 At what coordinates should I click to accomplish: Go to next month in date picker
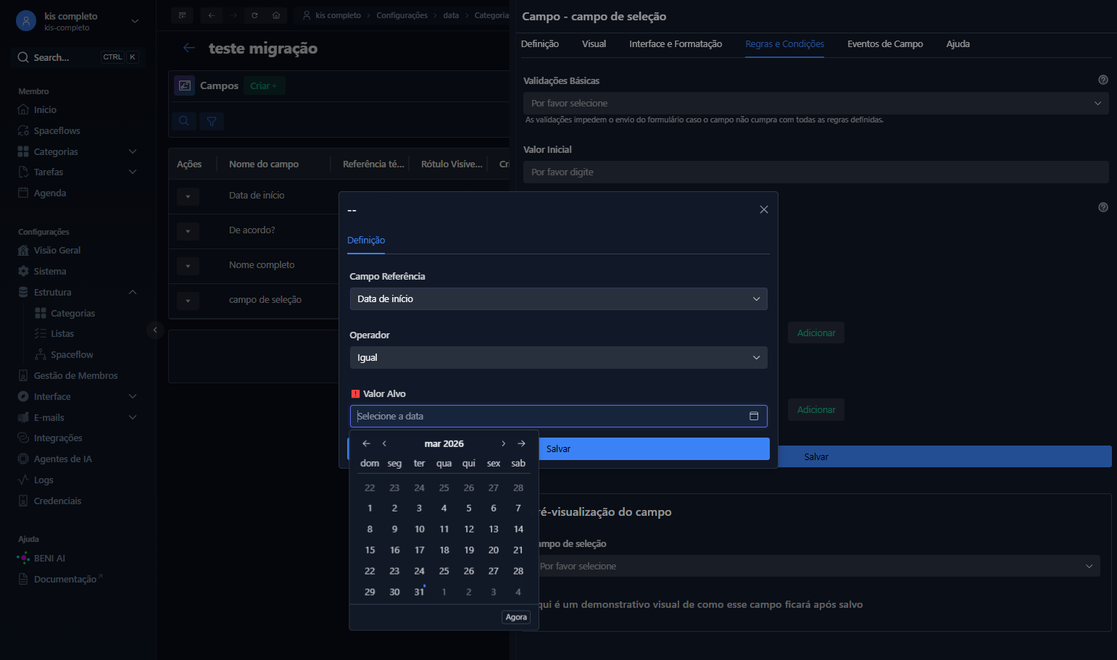[503, 443]
